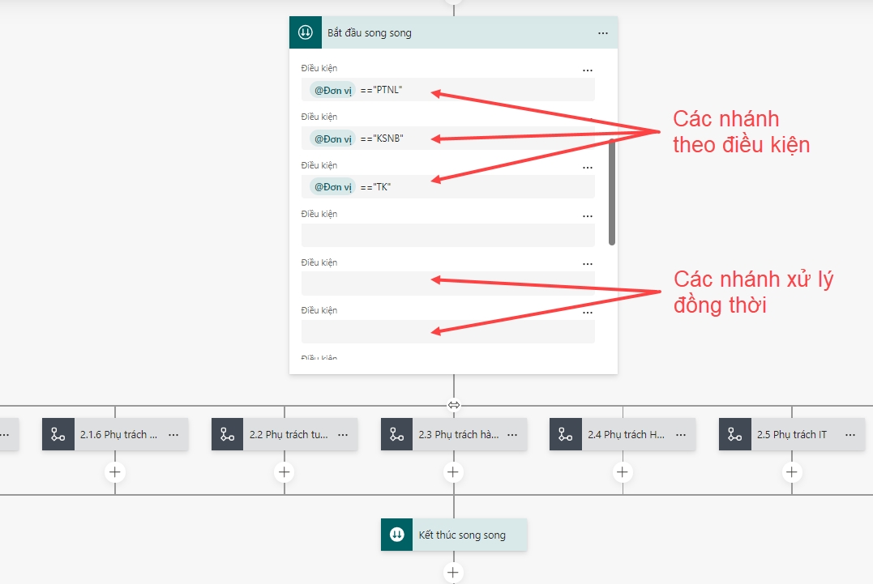Viewport: 873px width, 584px height.
Task: Click the branch icon of step 2.1.6
Action: tap(58, 434)
